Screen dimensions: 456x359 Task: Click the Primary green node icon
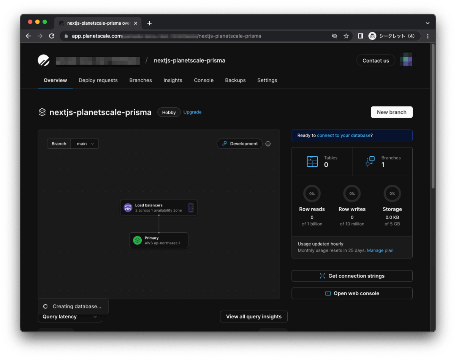tap(138, 240)
